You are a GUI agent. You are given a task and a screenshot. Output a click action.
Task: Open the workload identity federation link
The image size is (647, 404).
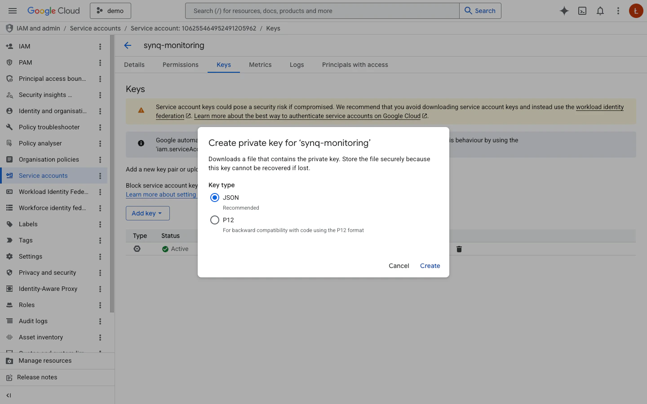click(599, 107)
